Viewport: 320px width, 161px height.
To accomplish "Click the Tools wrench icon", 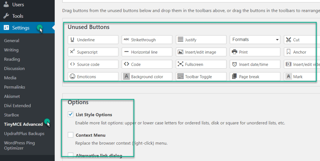I will click(6, 16).
